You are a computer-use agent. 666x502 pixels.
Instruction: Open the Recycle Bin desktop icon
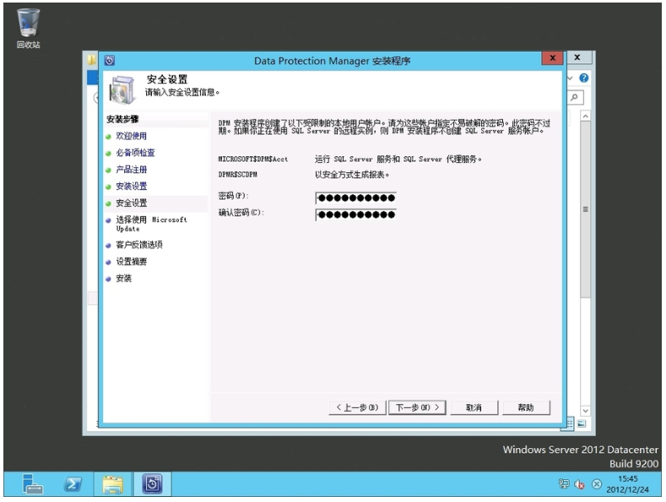pos(29,28)
